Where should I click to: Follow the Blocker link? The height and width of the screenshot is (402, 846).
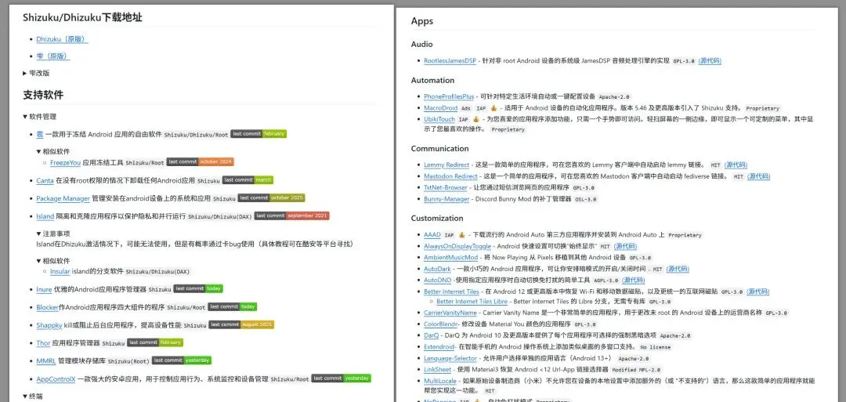[48, 307]
